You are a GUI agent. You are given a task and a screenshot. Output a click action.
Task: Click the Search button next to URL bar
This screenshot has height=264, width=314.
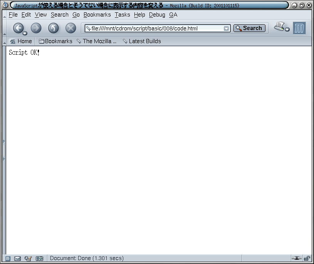coord(249,28)
